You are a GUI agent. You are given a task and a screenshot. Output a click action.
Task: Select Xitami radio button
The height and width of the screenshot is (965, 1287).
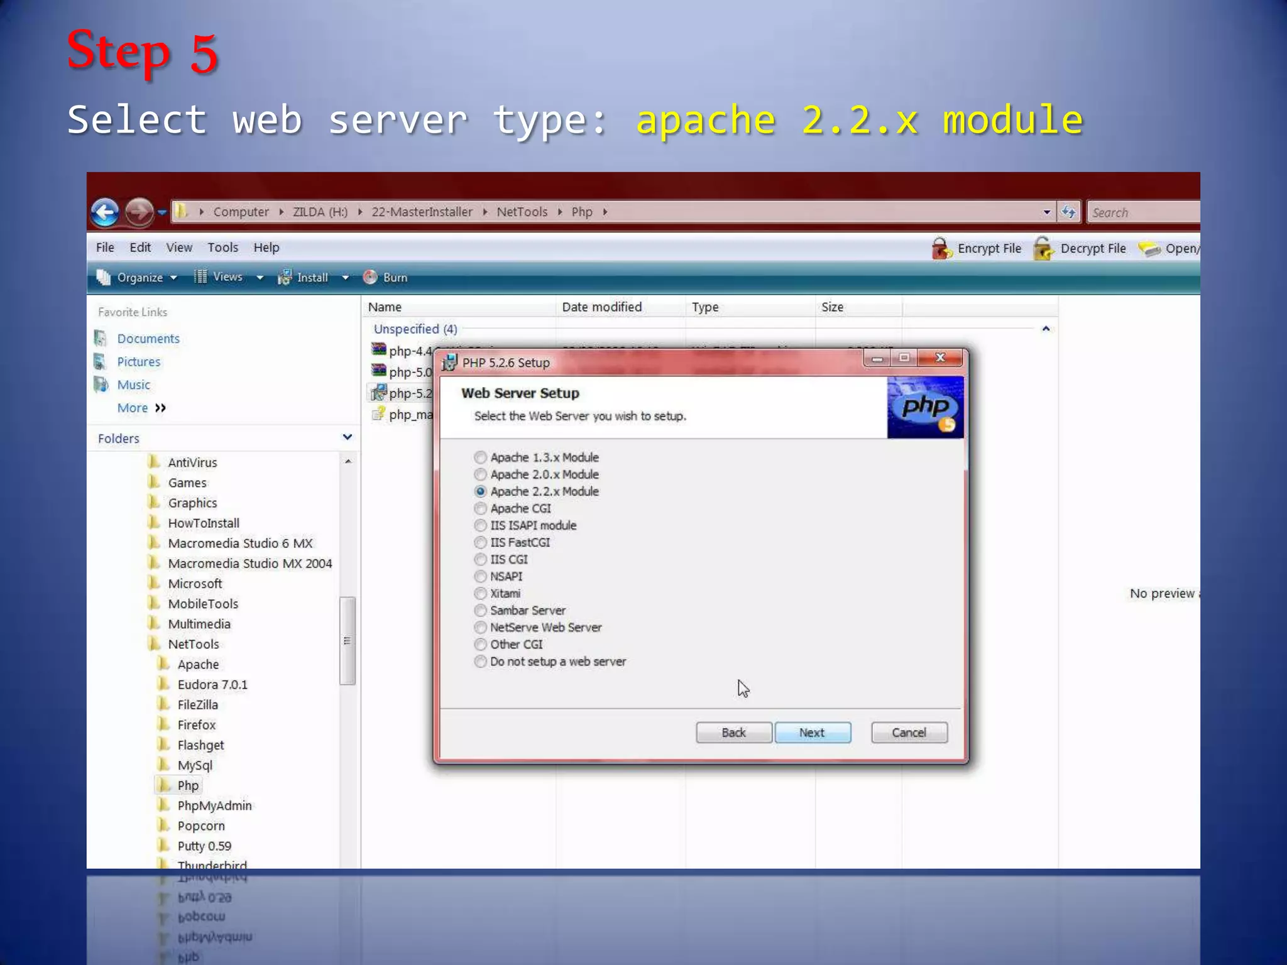click(480, 593)
